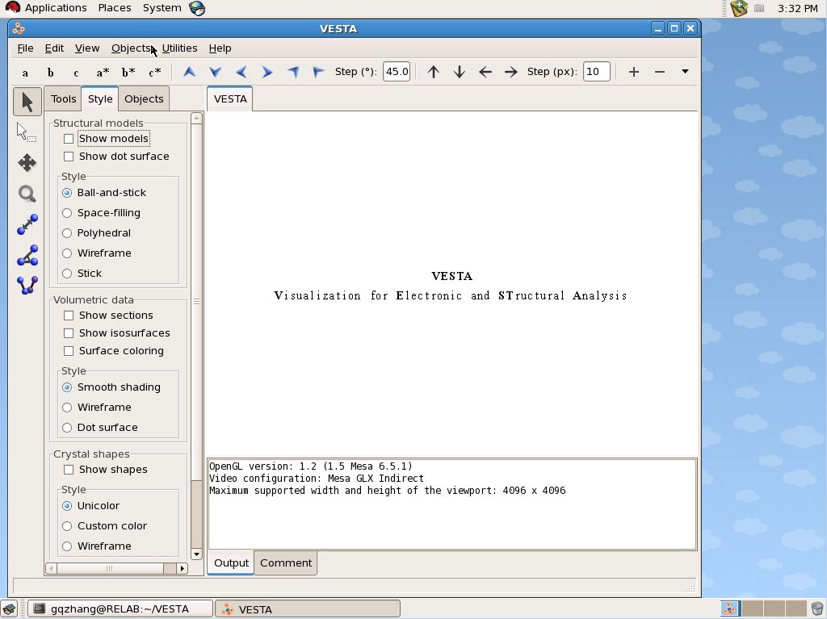The image size is (827, 619).
Task: Select Unicolor crystal shape style
Action: (x=67, y=506)
